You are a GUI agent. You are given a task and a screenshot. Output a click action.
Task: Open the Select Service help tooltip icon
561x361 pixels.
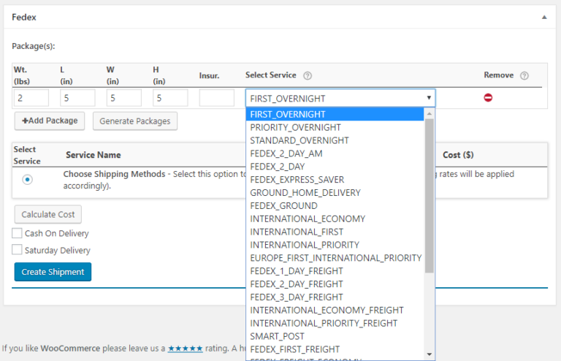(x=308, y=75)
